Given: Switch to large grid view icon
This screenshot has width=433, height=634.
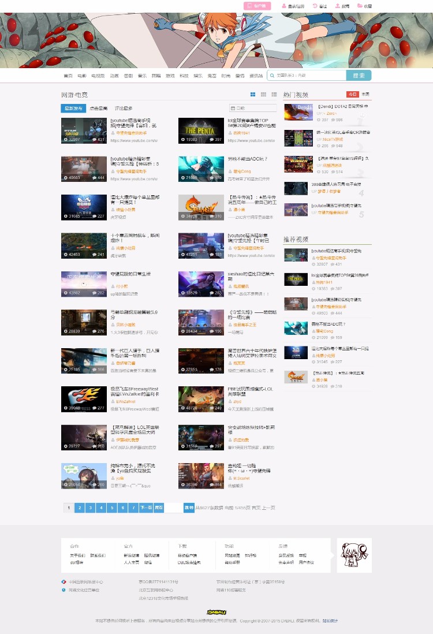Looking at the screenshot, I should pos(253,94).
